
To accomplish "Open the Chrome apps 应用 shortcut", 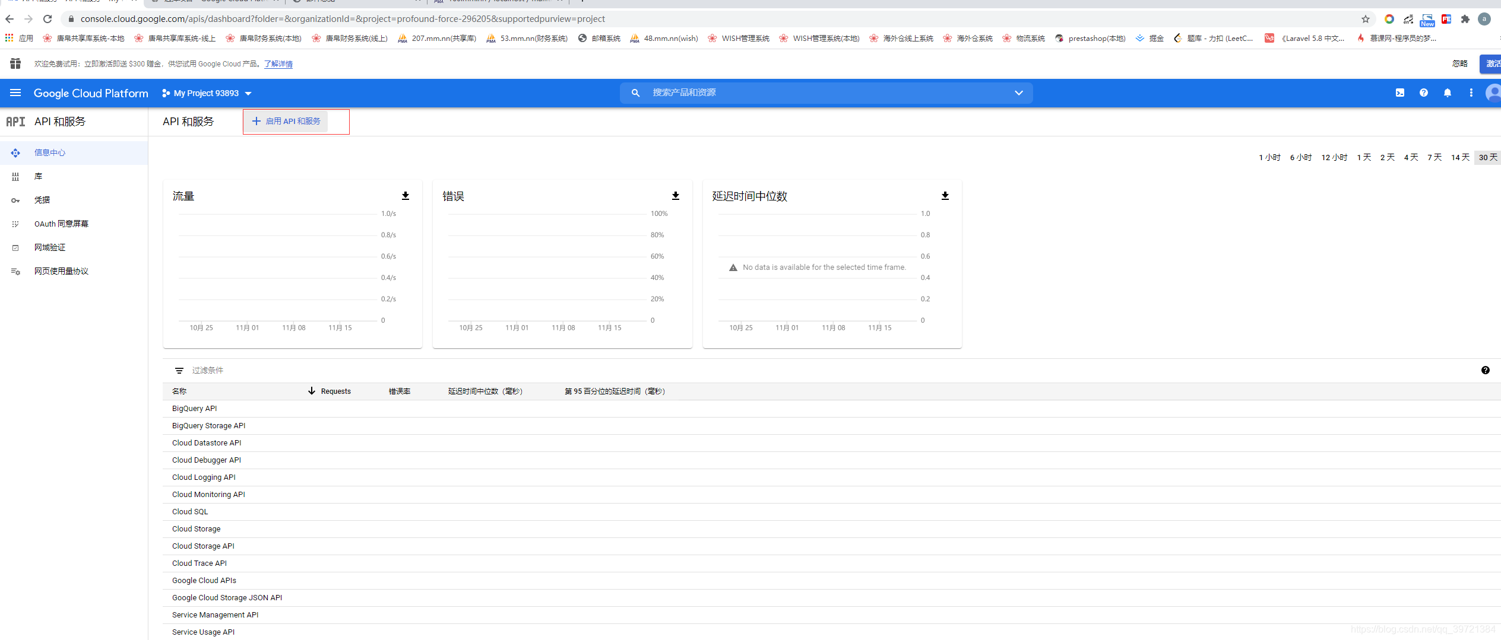I will point(19,38).
